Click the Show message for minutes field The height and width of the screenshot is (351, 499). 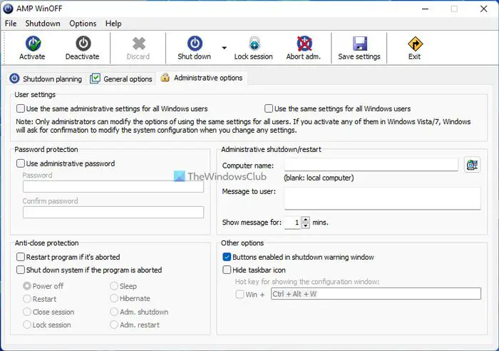point(292,223)
